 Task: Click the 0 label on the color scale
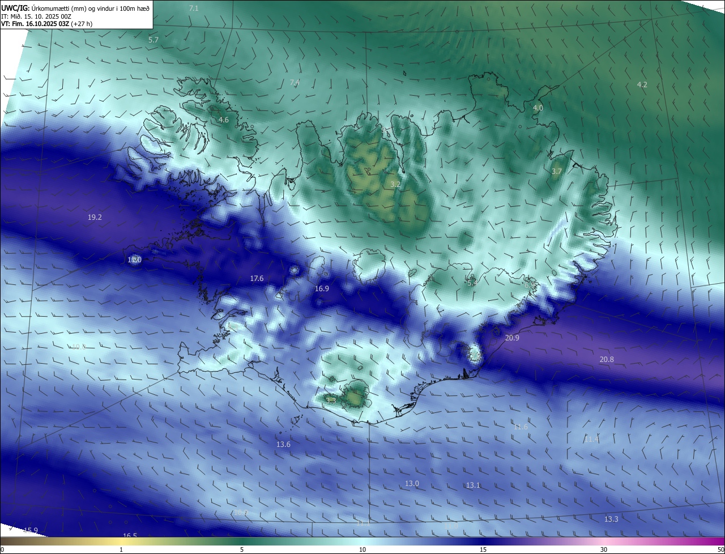click(2, 549)
